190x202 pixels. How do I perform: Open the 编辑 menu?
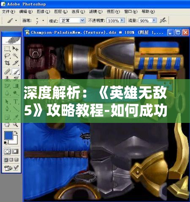pos(26,11)
